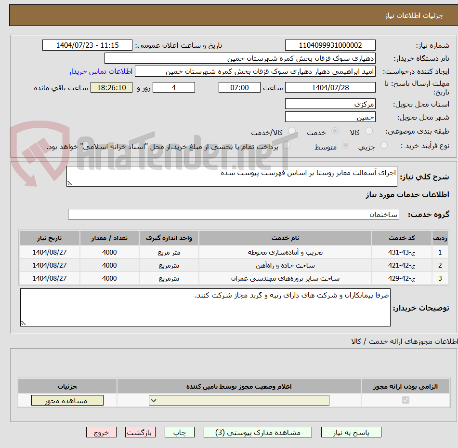Open مشاهده مدارک پیوستی (3)

point(259,432)
